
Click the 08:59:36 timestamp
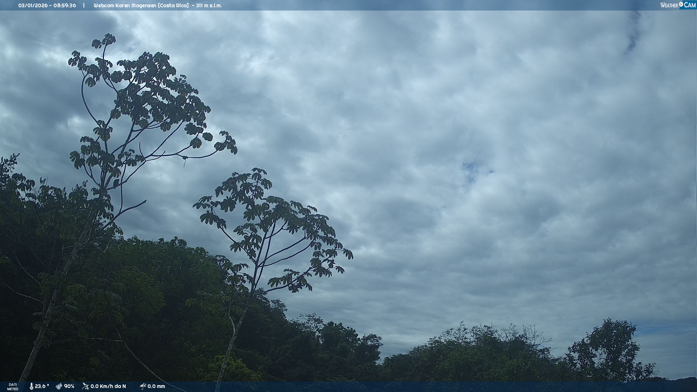[x=65, y=5]
